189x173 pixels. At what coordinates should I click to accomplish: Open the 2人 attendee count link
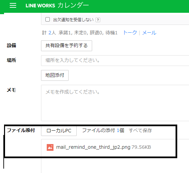pos(52,33)
